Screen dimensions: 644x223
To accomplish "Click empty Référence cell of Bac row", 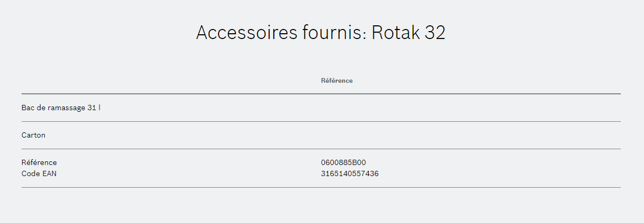I will tap(471, 108).
